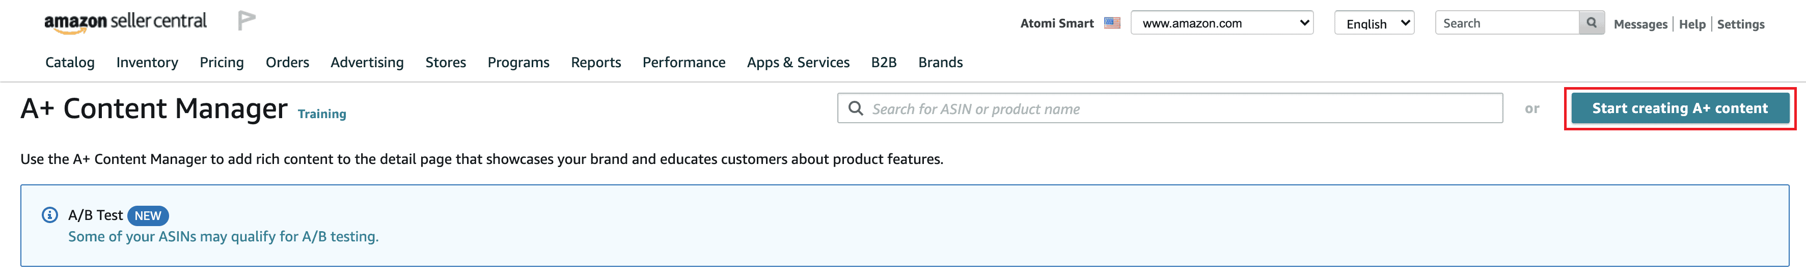The image size is (1806, 276).
Task: Click Start creating A+ content button
Action: click(x=1680, y=108)
